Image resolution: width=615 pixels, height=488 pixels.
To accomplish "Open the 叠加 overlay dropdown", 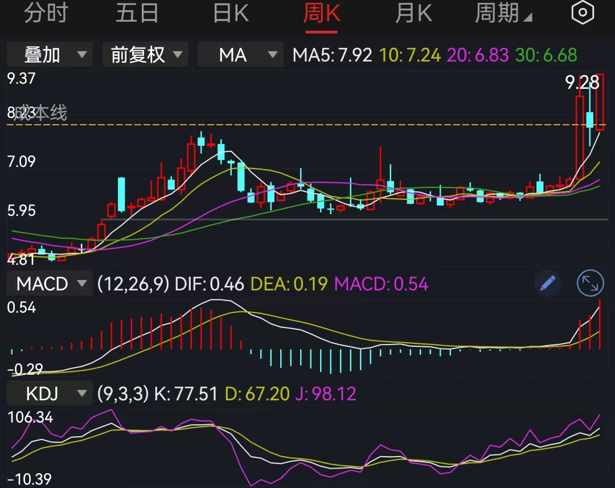I will [50, 55].
